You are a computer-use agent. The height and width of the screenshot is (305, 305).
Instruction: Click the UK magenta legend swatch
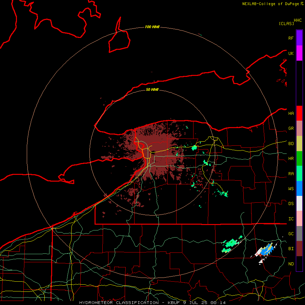(x=299, y=53)
